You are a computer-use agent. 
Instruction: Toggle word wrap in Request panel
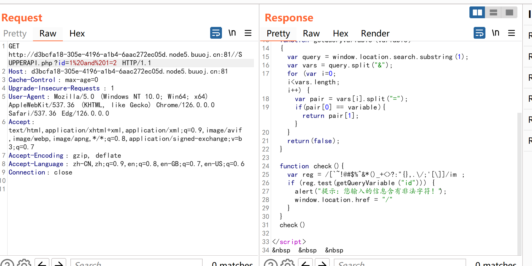(216, 33)
